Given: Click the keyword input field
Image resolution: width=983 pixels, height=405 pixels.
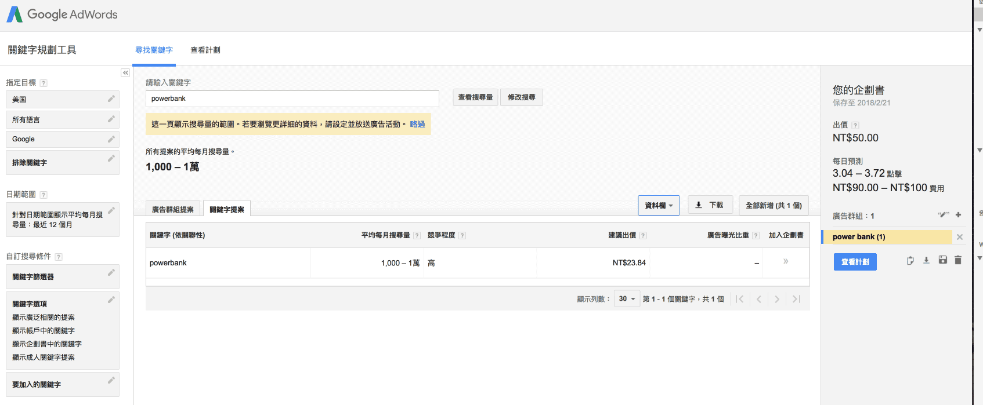Looking at the screenshot, I should click(x=292, y=98).
